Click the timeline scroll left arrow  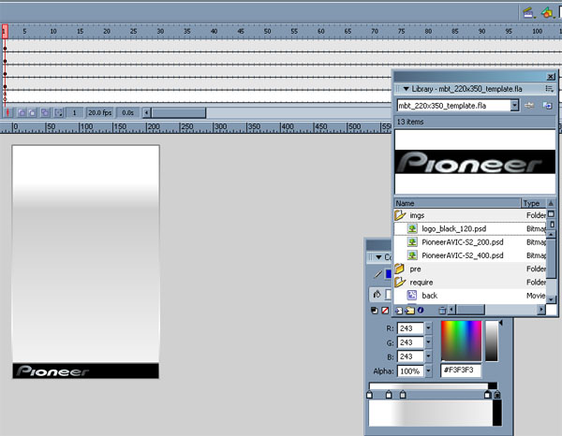tap(146, 113)
